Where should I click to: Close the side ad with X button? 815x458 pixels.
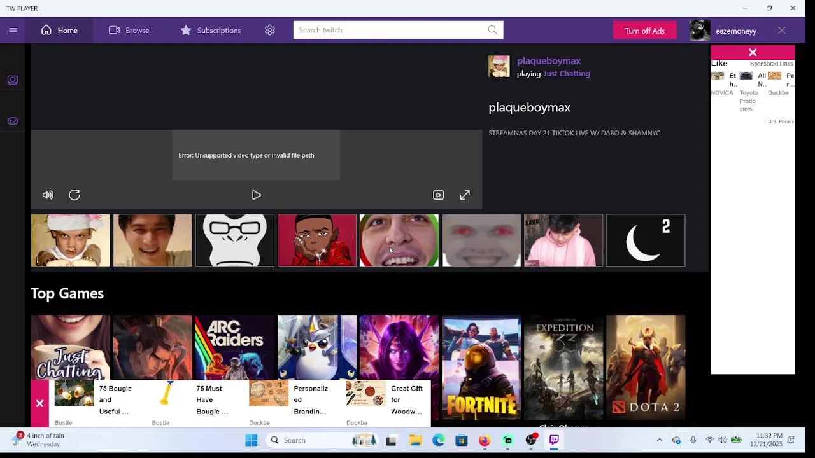(x=753, y=52)
